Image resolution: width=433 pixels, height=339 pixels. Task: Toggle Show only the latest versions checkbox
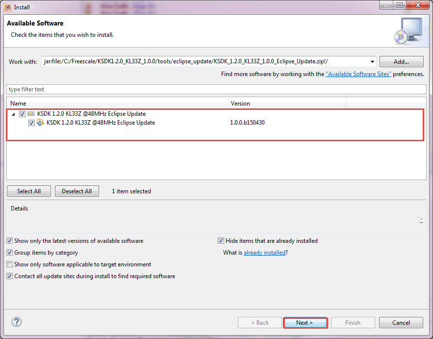[10, 241]
